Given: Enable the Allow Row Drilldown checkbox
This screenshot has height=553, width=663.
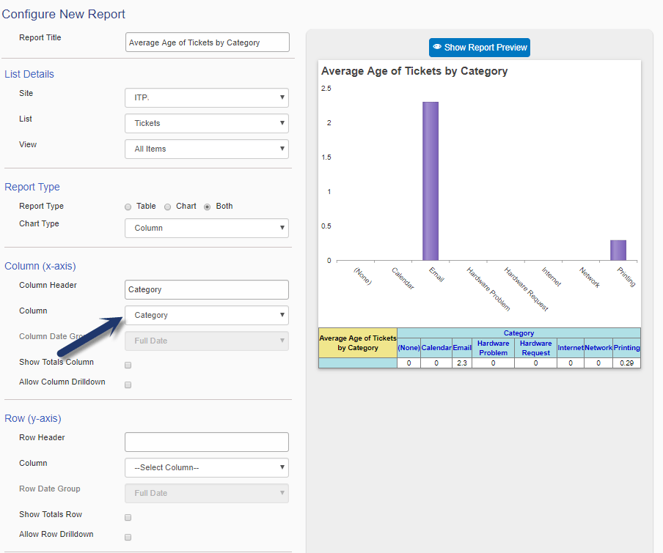Looking at the screenshot, I should (x=128, y=537).
